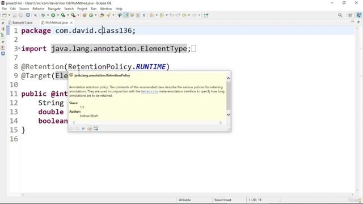Click the yellow Back navigation arrow
Viewport: 363px width, 204px height.
click(184, 15)
